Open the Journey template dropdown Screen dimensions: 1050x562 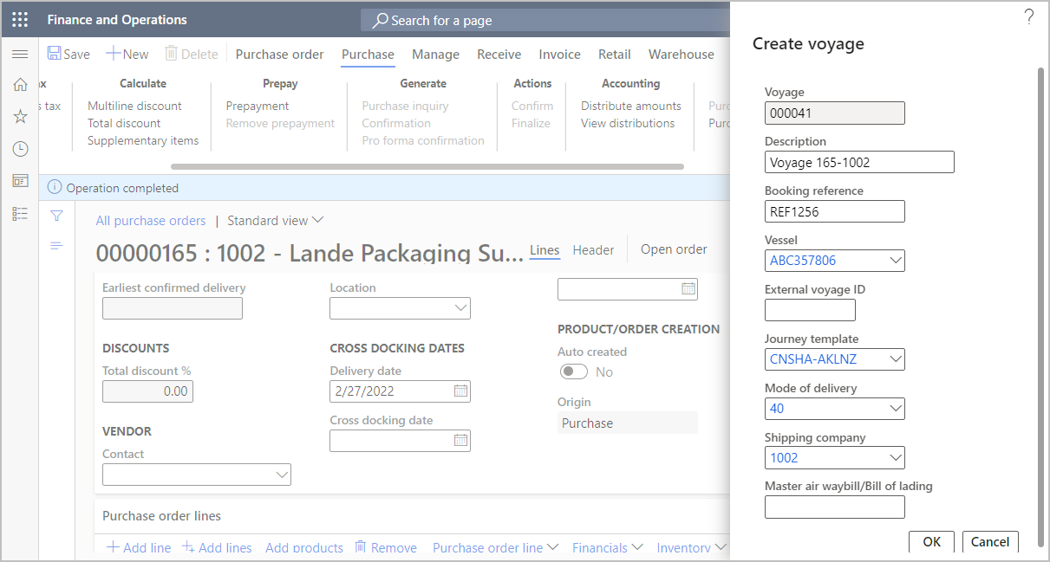click(895, 359)
